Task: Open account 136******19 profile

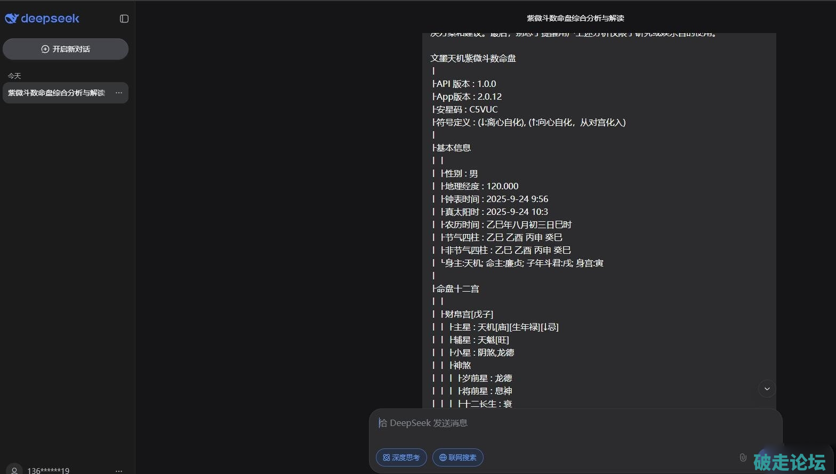Action: [x=48, y=470]
